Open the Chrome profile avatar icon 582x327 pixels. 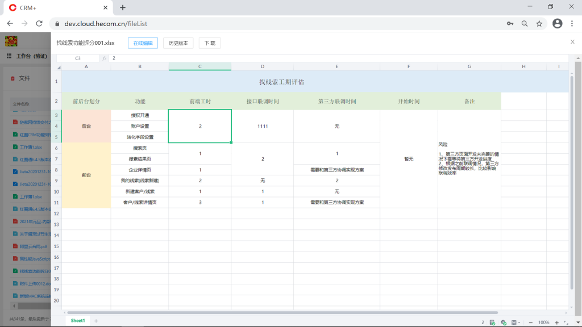pyautogui.click(x=557, y=23)
